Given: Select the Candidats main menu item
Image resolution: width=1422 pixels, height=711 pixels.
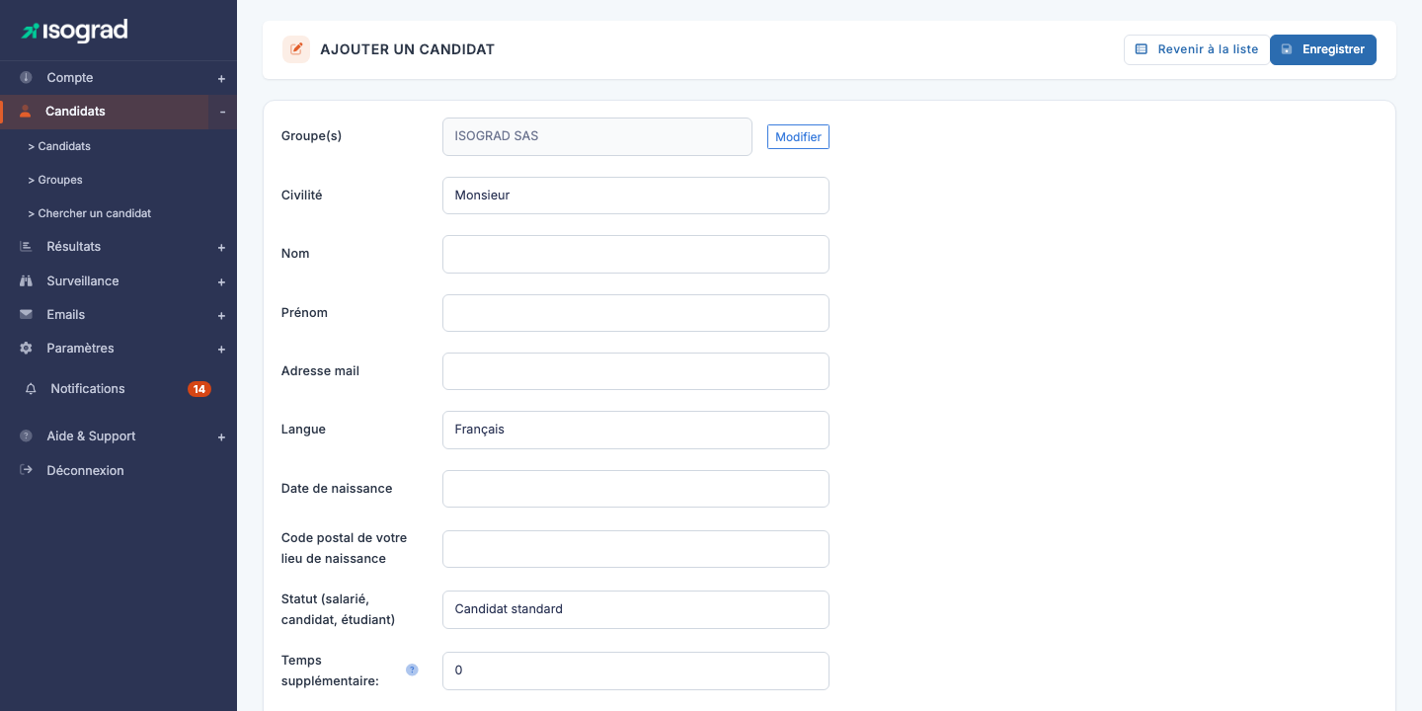Looking at the screenshot, I should point(75,112).
